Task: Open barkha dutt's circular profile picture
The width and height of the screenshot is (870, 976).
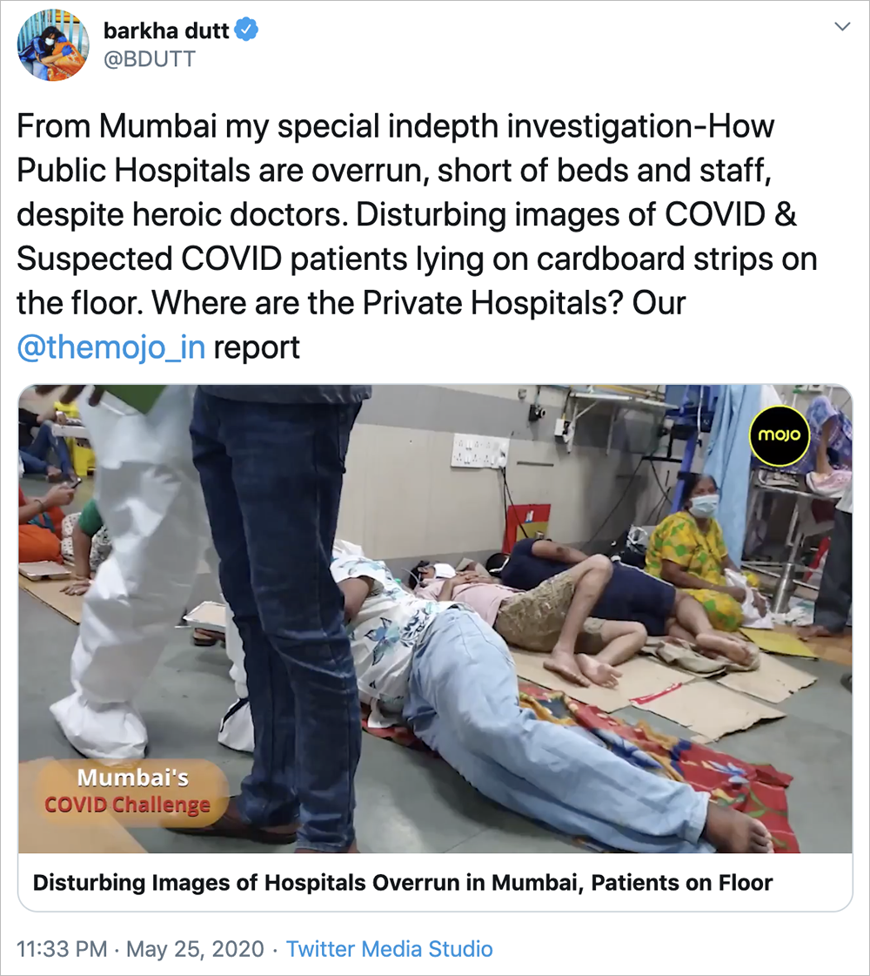Action: (x=53, y=45)
